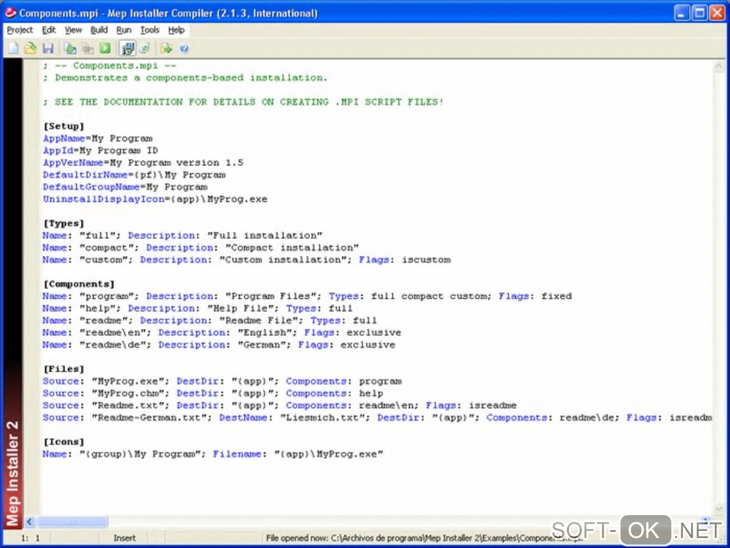Place cursor on AppName=My Program line

pyautogui.click(x=98, y=138)
